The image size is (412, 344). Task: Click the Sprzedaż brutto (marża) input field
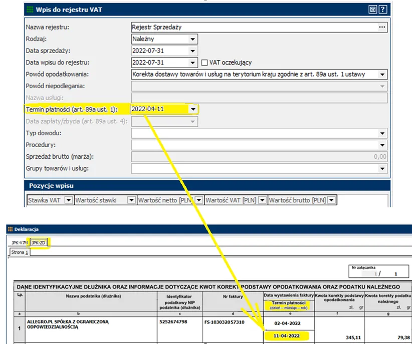259,156
